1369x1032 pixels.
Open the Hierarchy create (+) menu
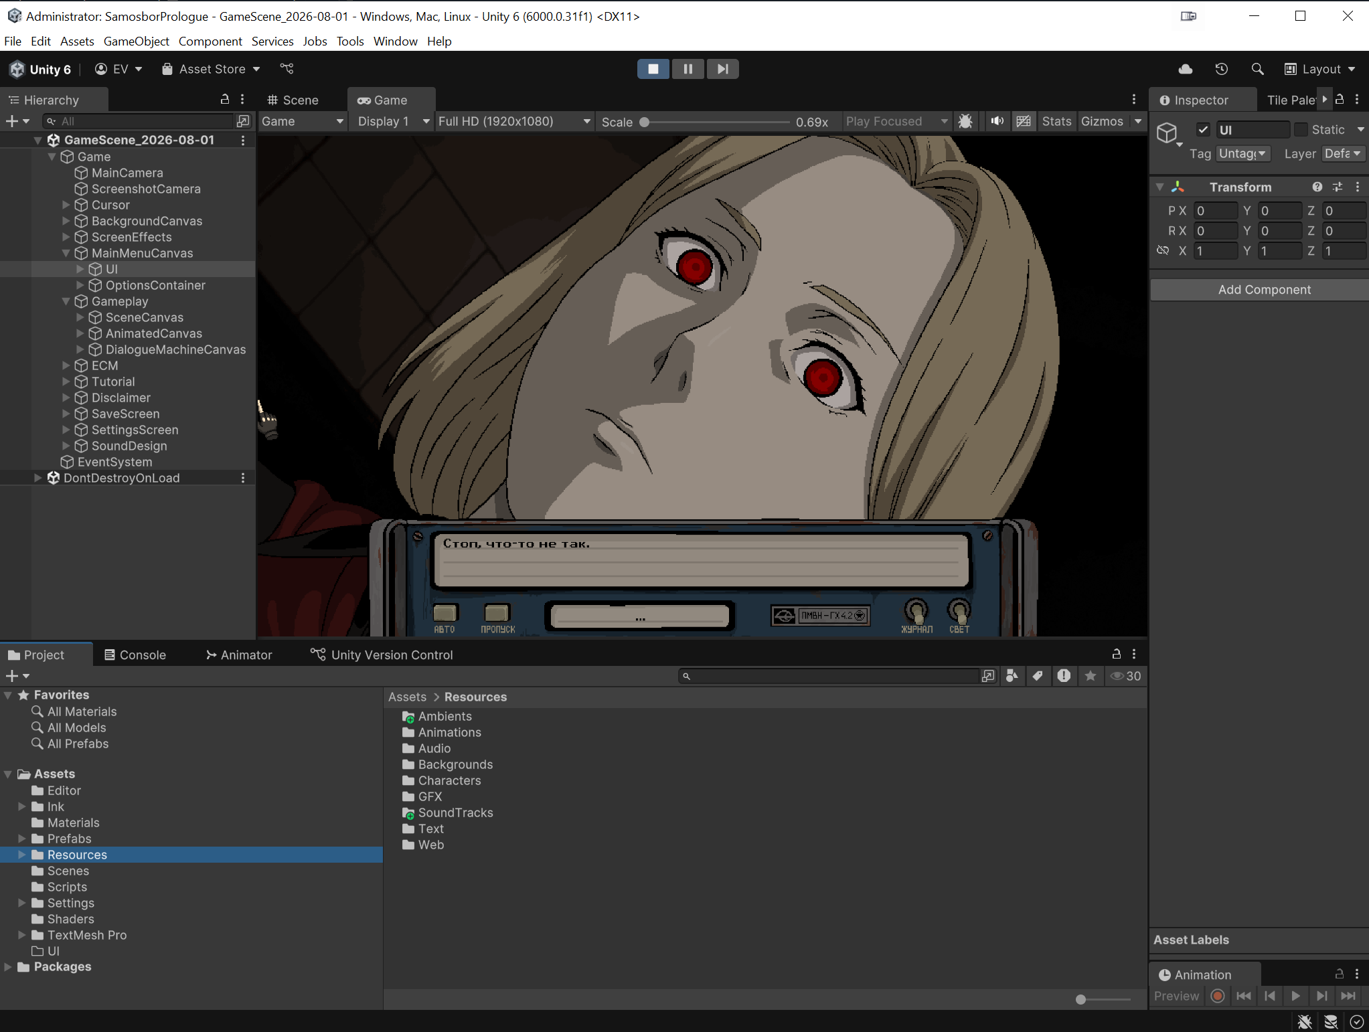(17, 121)
